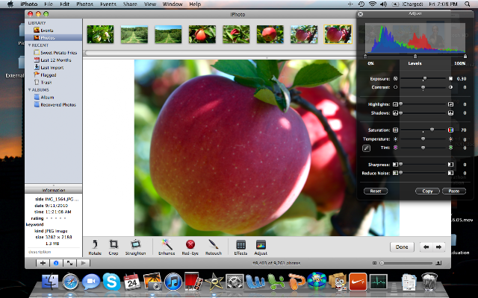Go to previous photo arrow
478x298 pixels.
426,247
